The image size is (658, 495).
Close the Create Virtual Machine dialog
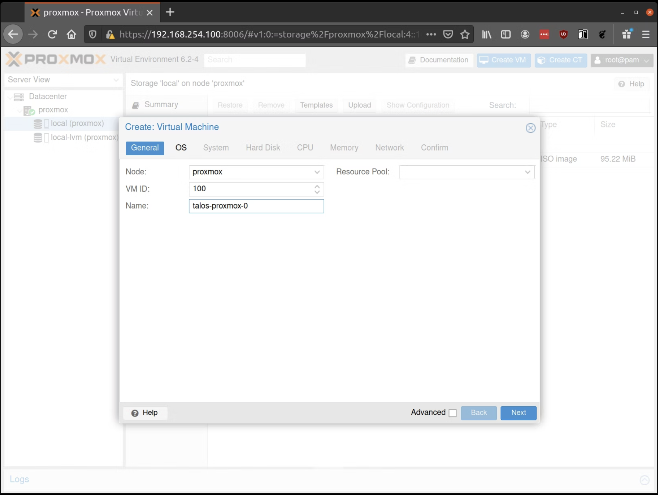pyautogui.click(x=530, y=128)
